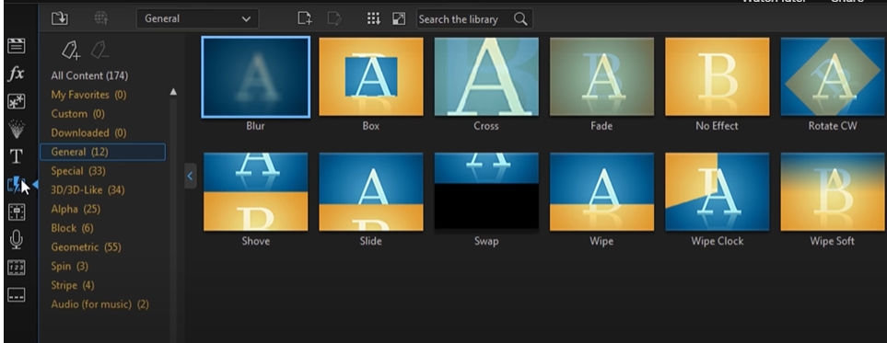Click the search magnifier icon
This screenshot has height=343, width=887.
pos(520,19)
